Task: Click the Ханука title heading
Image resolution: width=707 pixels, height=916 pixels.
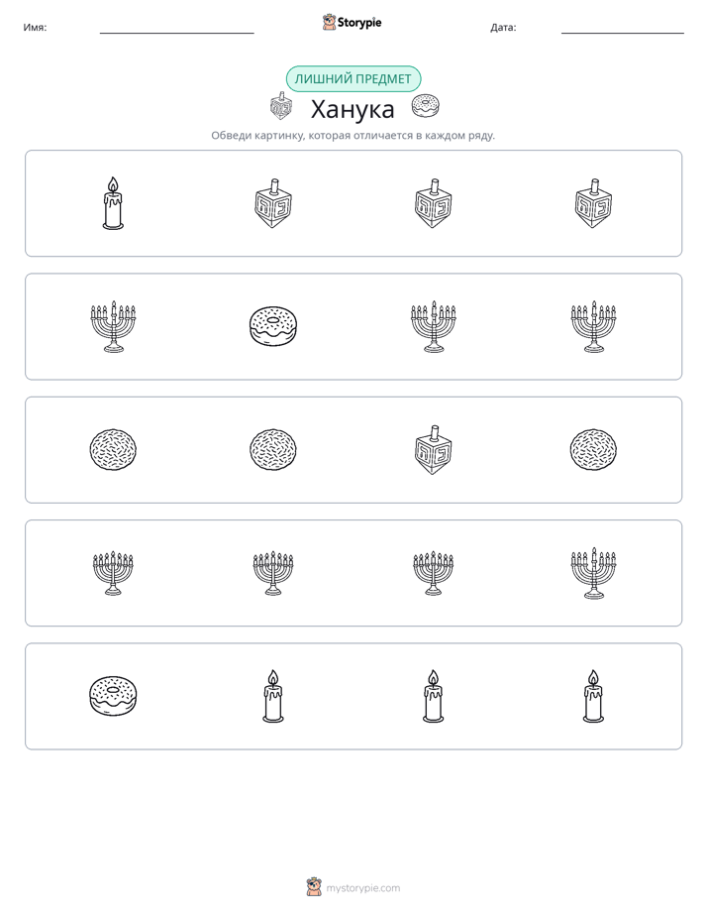Action: click(353, 109)
